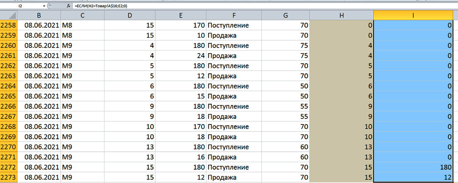This screenshot has height=183, width=458.
Task: Click value 75 in column G row 2260
Action: (x=304, y=46)
